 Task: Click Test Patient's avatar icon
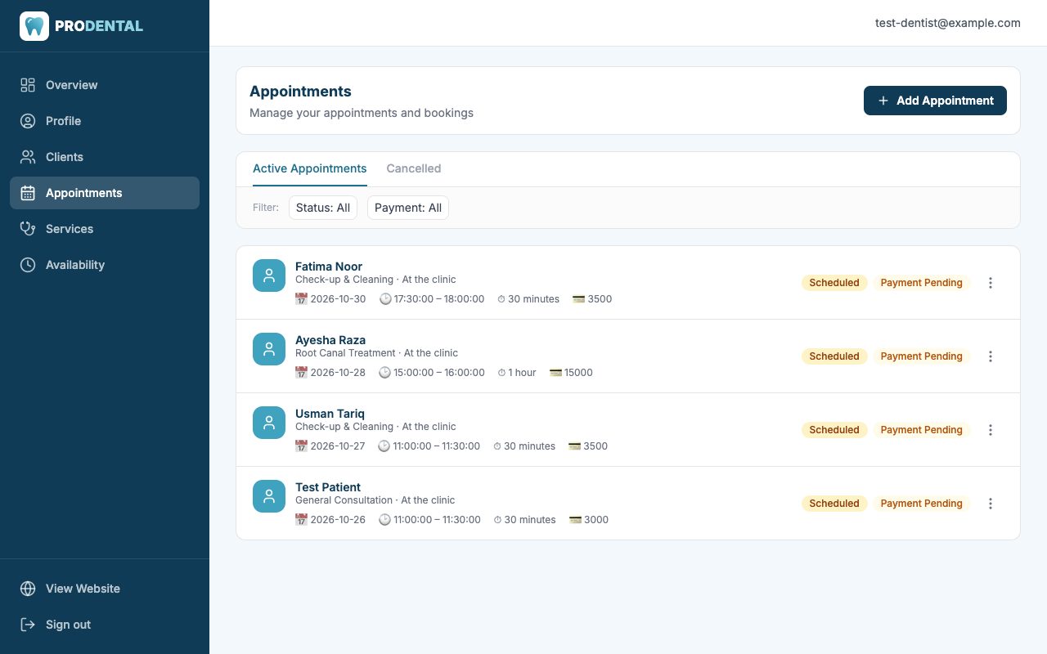[269, 496]
